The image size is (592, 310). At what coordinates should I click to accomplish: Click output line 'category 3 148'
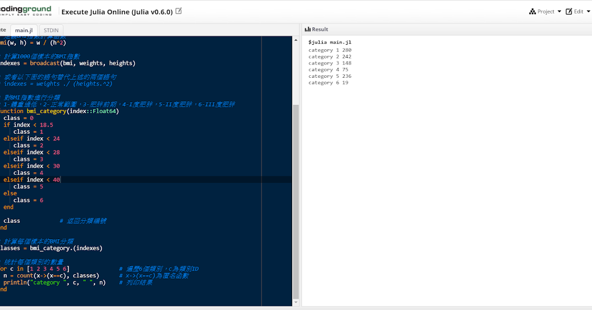[x=330, y=63]
